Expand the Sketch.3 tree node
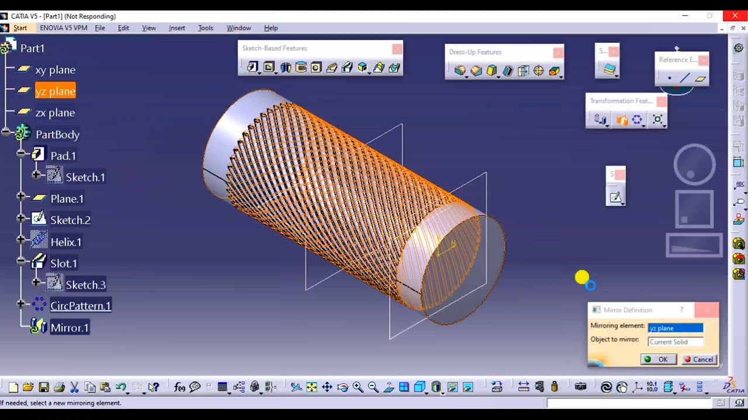Screen dimensions: 748x420 (x=36, y=282)
